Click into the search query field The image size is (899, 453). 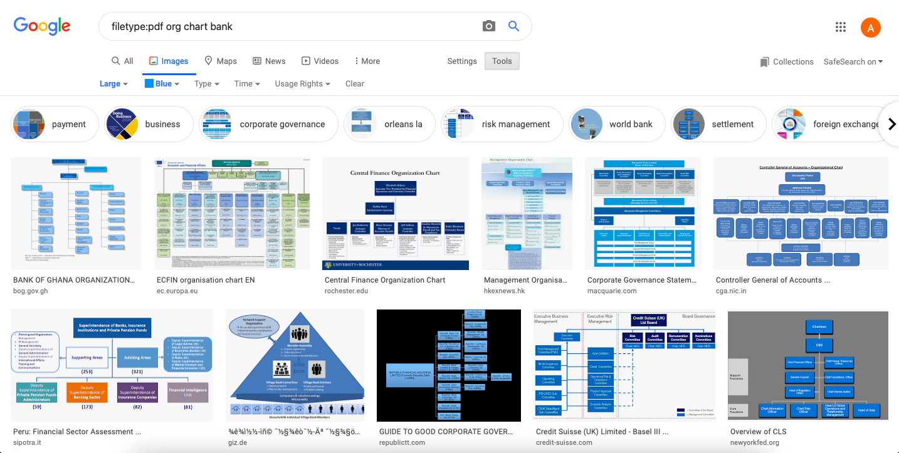click(x=292, y=26)
